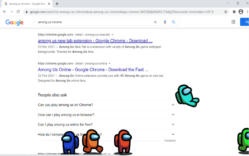This screenshot has height=156, width=249.
Task: Open the Chrome profile avatar icon
Action: pyautogui.click(x=241, y=12)
